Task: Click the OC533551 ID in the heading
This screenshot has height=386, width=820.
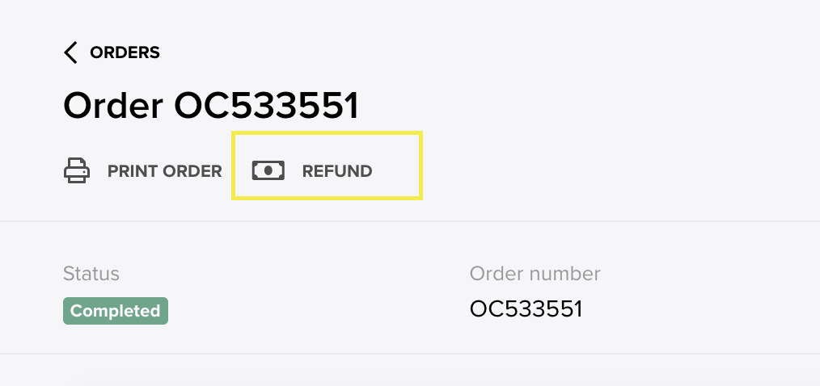Action: coord(267,106)
